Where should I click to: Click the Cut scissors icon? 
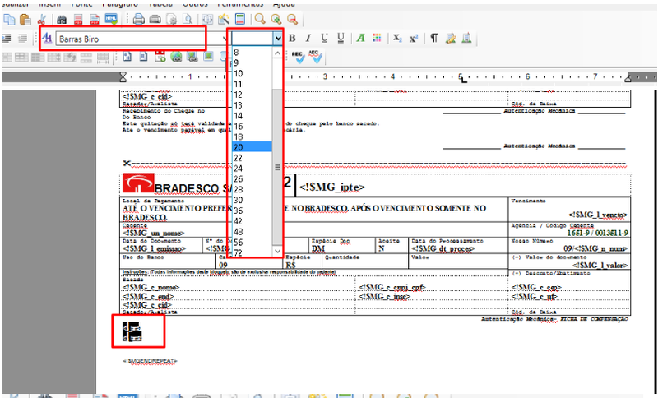pos(42,19)
